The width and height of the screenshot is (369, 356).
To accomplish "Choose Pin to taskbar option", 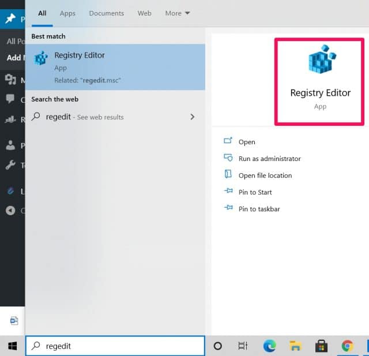I will coord(259,209).
